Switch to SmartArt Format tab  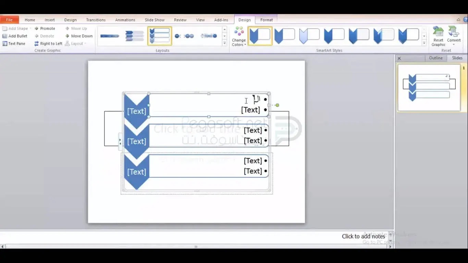point(267,20)
